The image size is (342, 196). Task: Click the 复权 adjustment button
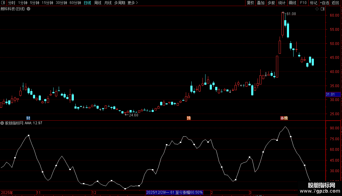click(250, 3)
